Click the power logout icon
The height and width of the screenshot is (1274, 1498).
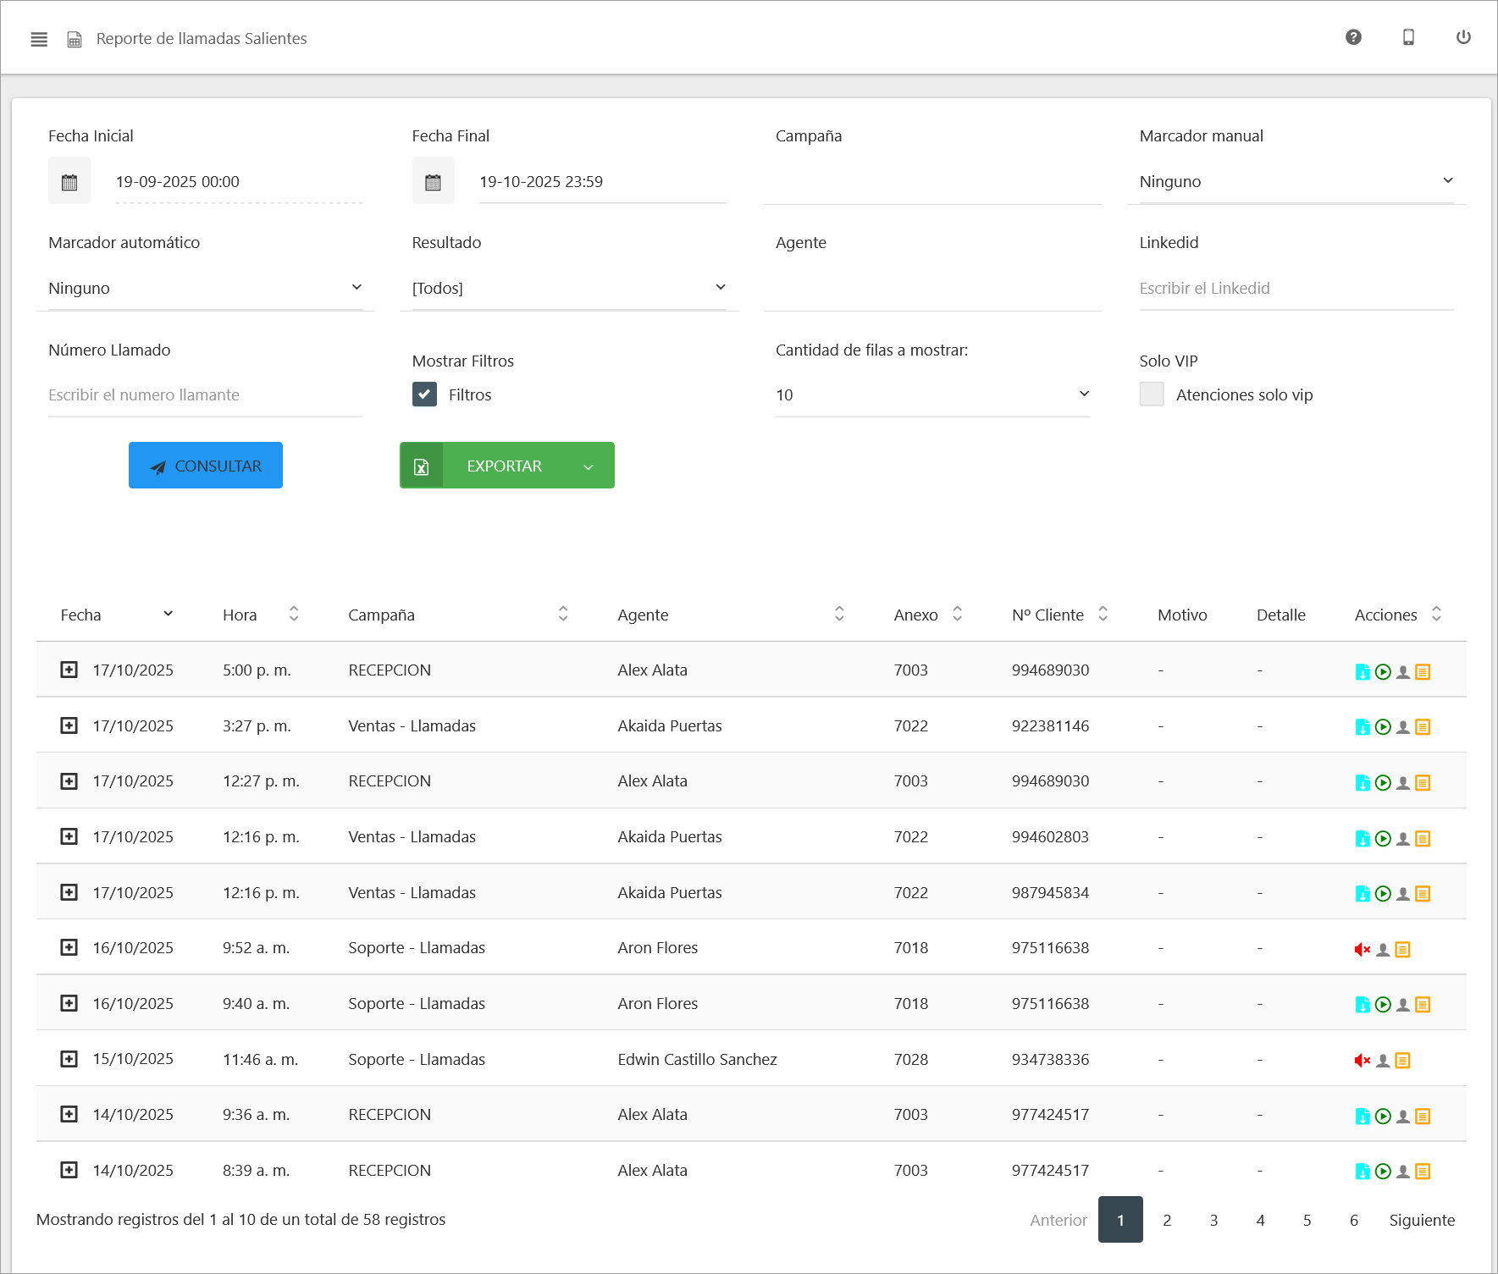pos(1462,37)
